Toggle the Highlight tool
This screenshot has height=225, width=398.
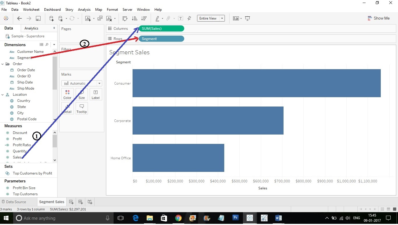[x=158, y=18]
